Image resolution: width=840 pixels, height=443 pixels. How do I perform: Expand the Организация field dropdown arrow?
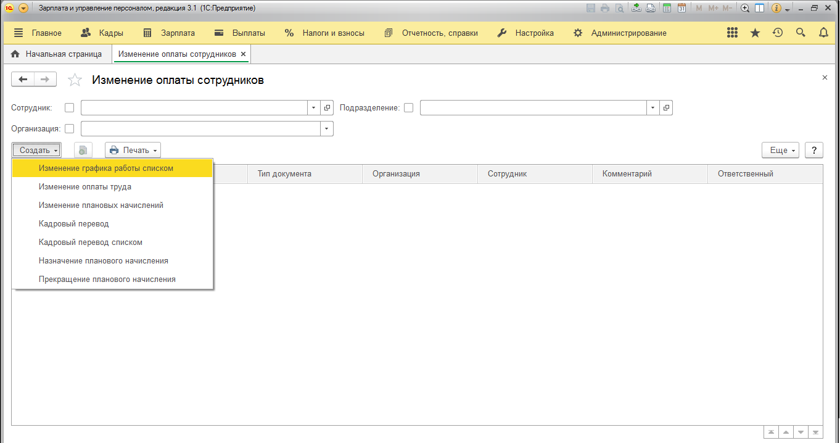pos(326,129)
